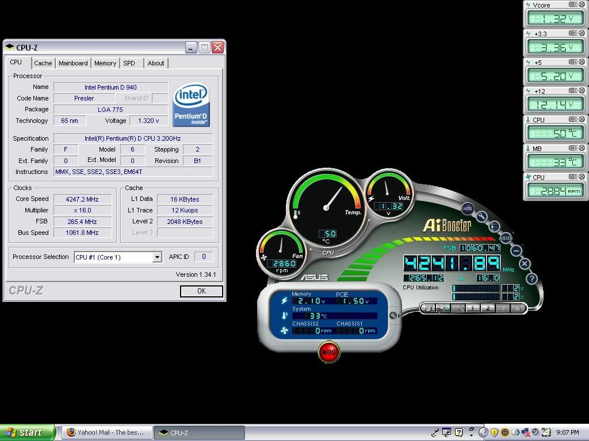This screenshot has width=589, height=441.
Task: Close the +5 voltage monitor widget
Action: point(582,62)
